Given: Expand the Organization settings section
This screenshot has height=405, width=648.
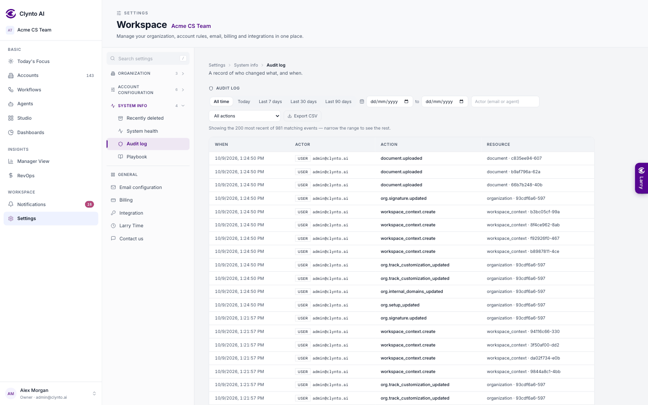Looking at the screenshot, I should (x=148, y=73).
